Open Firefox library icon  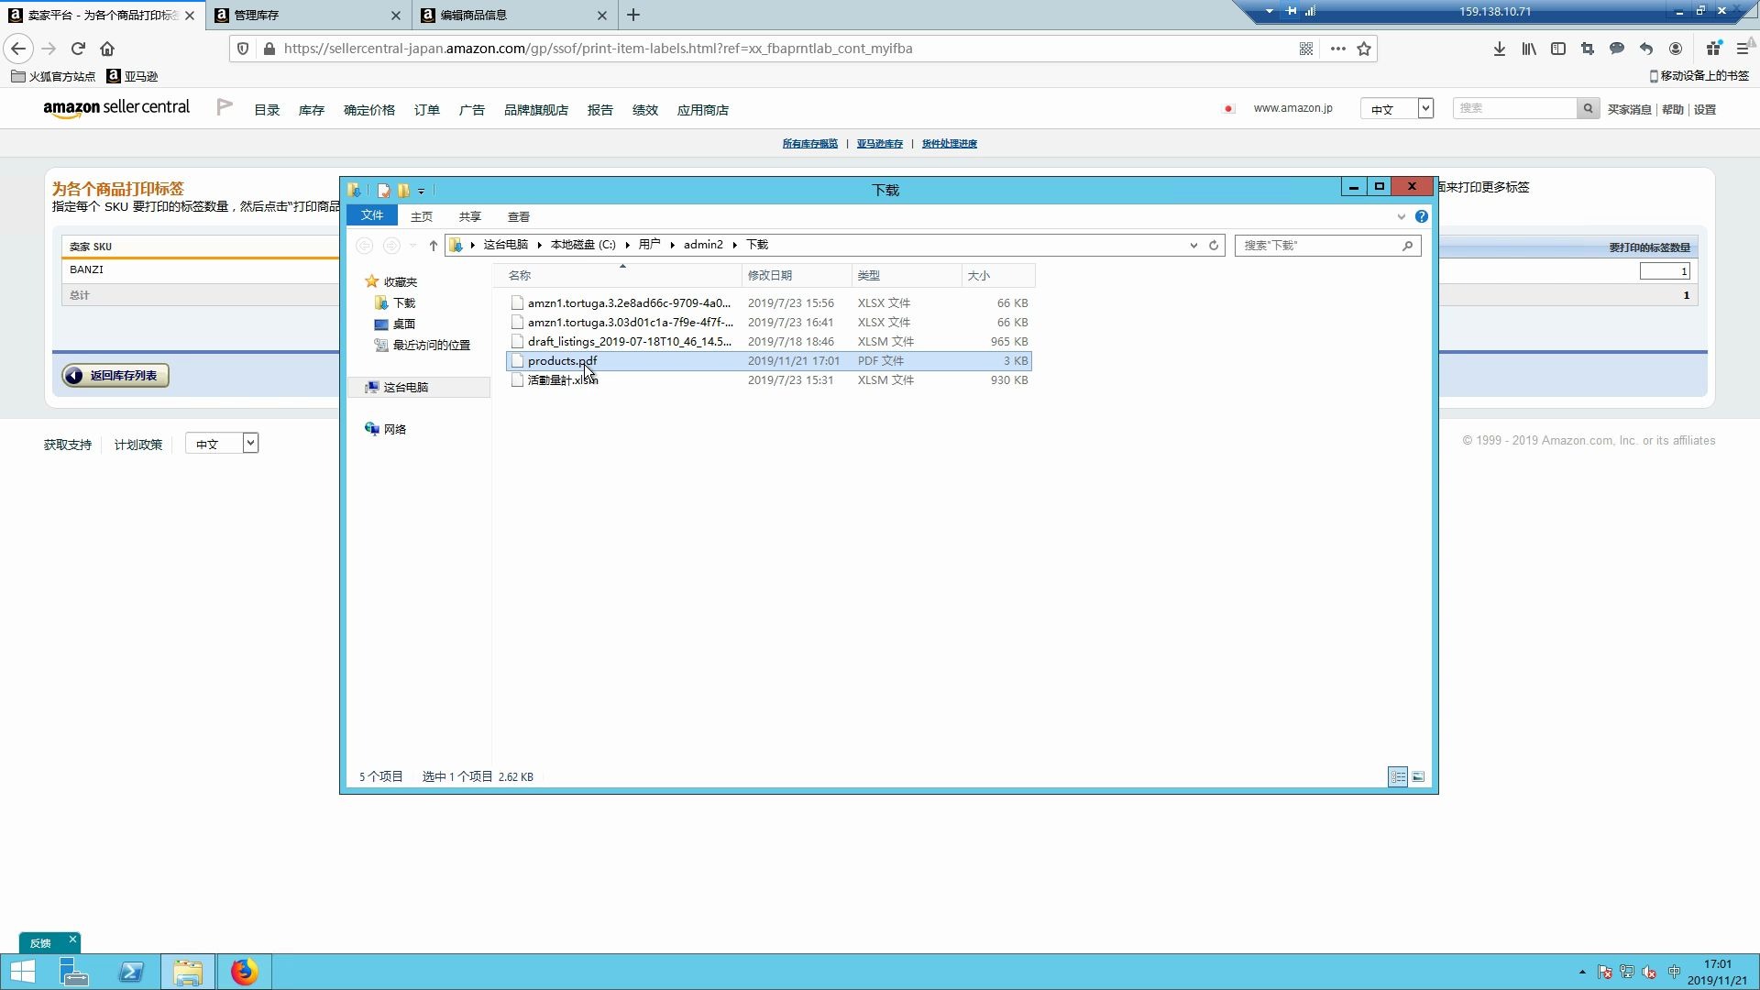click(1529, 49)
